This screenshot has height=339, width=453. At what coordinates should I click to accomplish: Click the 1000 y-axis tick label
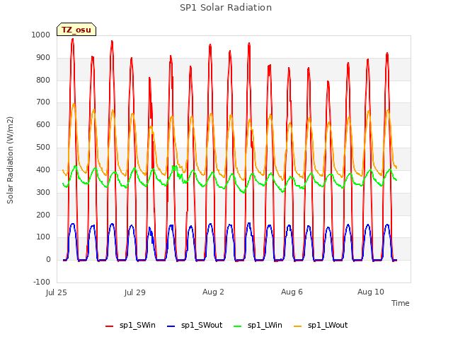(x=41, y=35)
